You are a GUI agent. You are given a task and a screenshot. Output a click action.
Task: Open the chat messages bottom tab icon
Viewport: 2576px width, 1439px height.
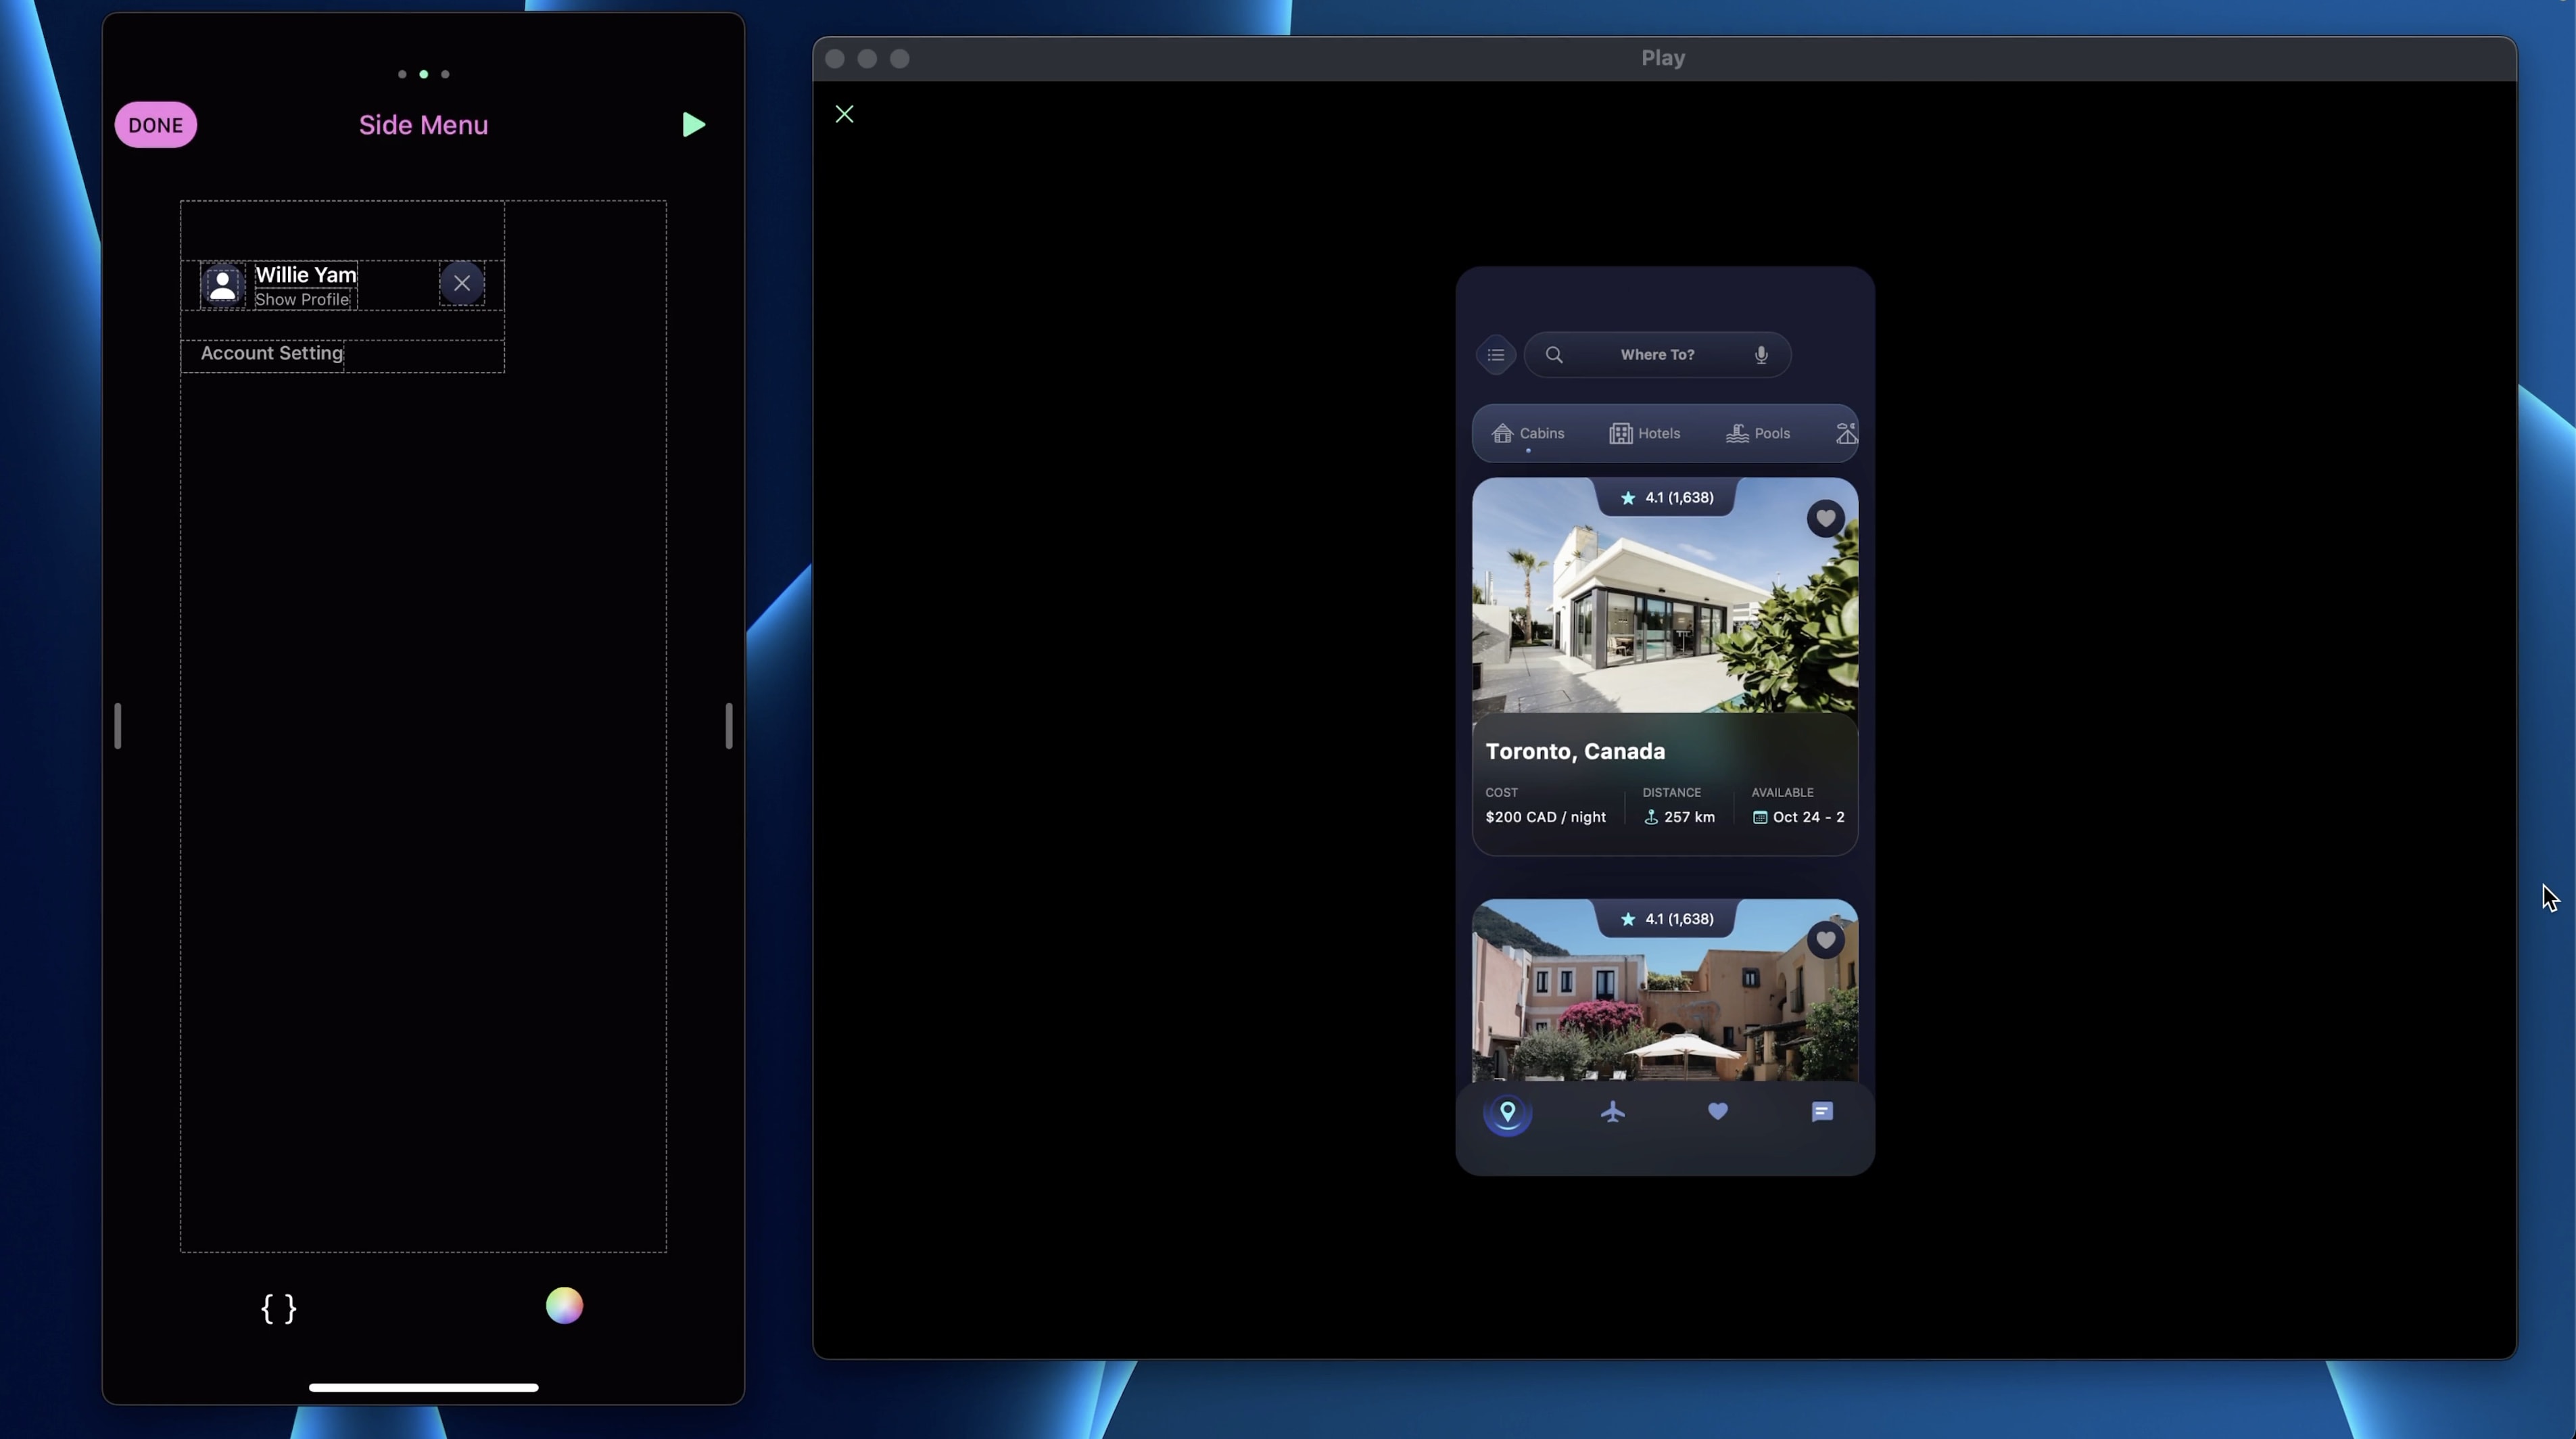(x=1822, y=1112)
